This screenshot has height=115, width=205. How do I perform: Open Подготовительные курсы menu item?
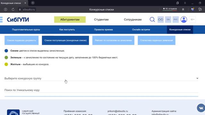pos(26,30)
